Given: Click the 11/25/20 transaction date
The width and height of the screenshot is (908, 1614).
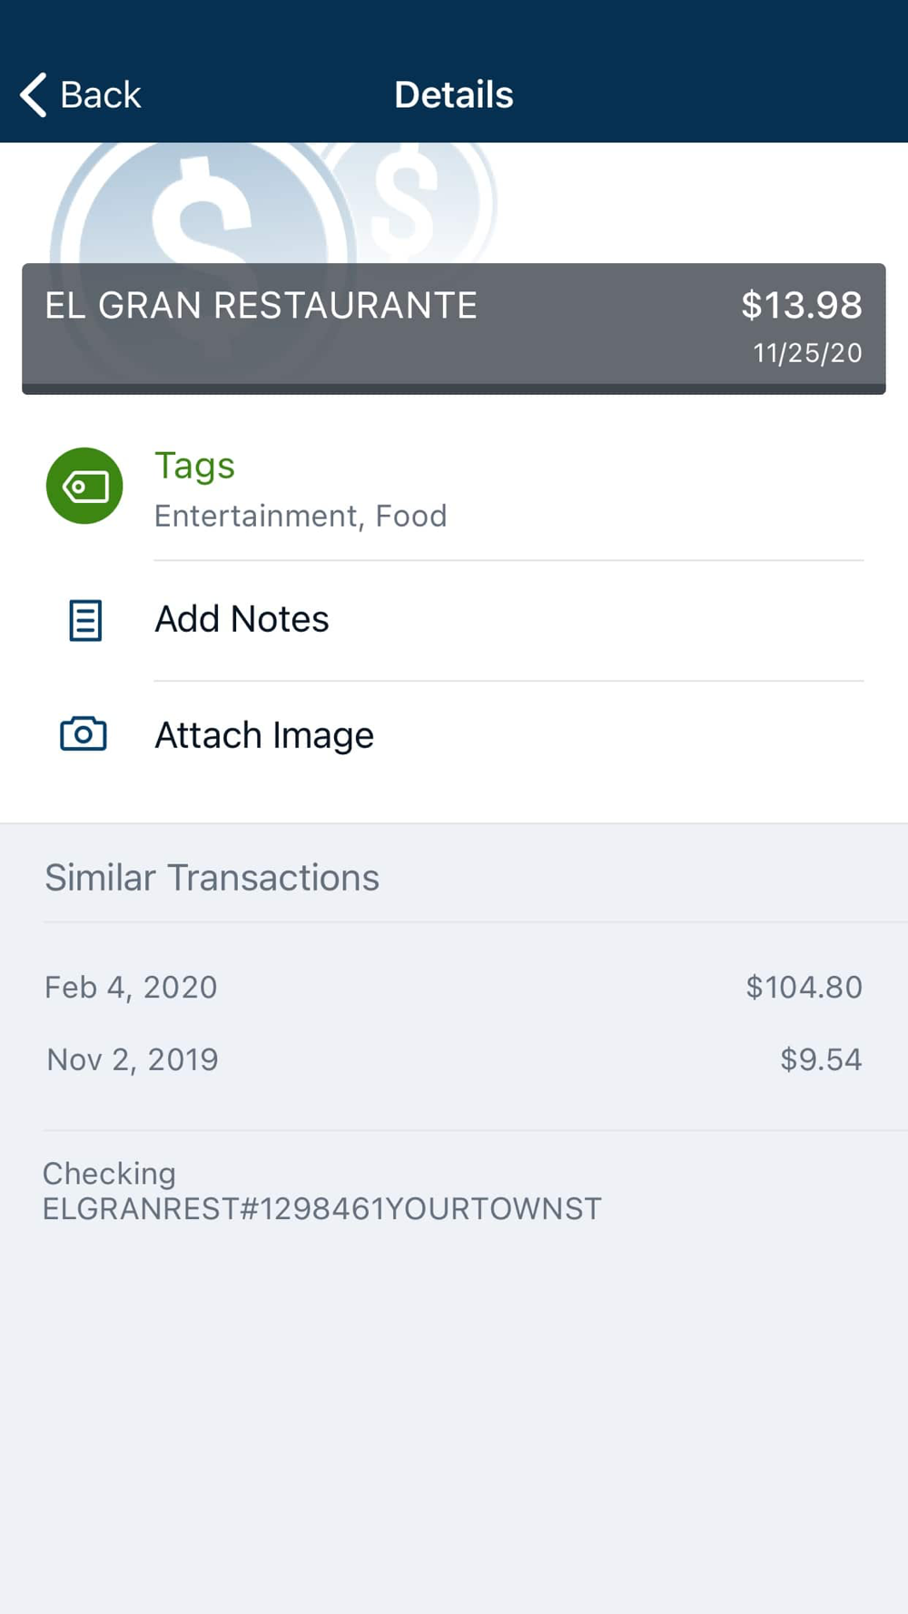Looking at the screenshot, I should pos(807,353).
